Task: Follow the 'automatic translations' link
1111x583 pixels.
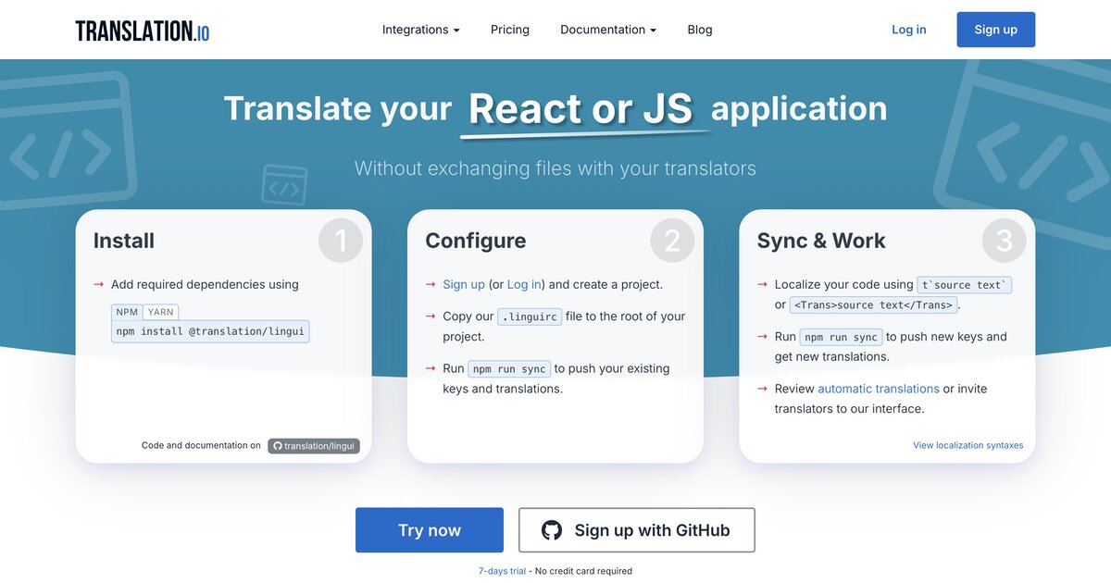Action: (878, 388)
